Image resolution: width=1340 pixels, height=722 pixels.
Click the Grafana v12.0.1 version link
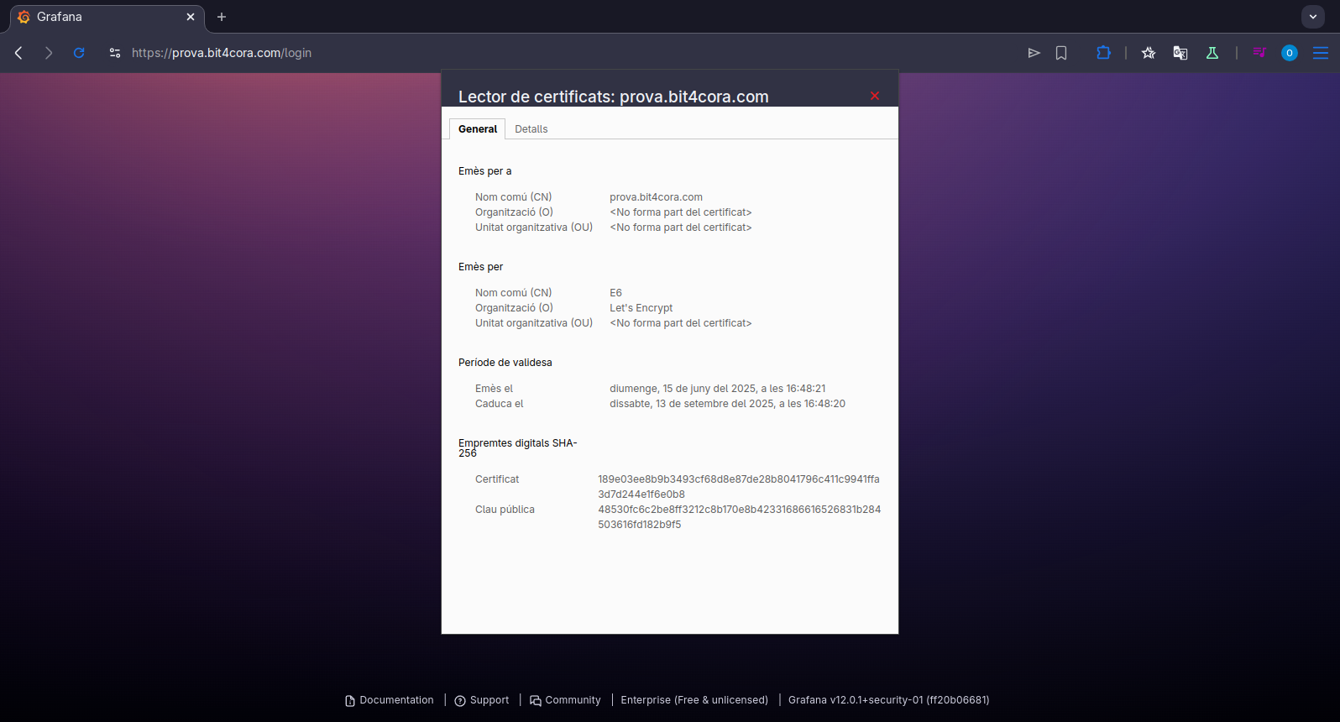[x=888, y=700]
